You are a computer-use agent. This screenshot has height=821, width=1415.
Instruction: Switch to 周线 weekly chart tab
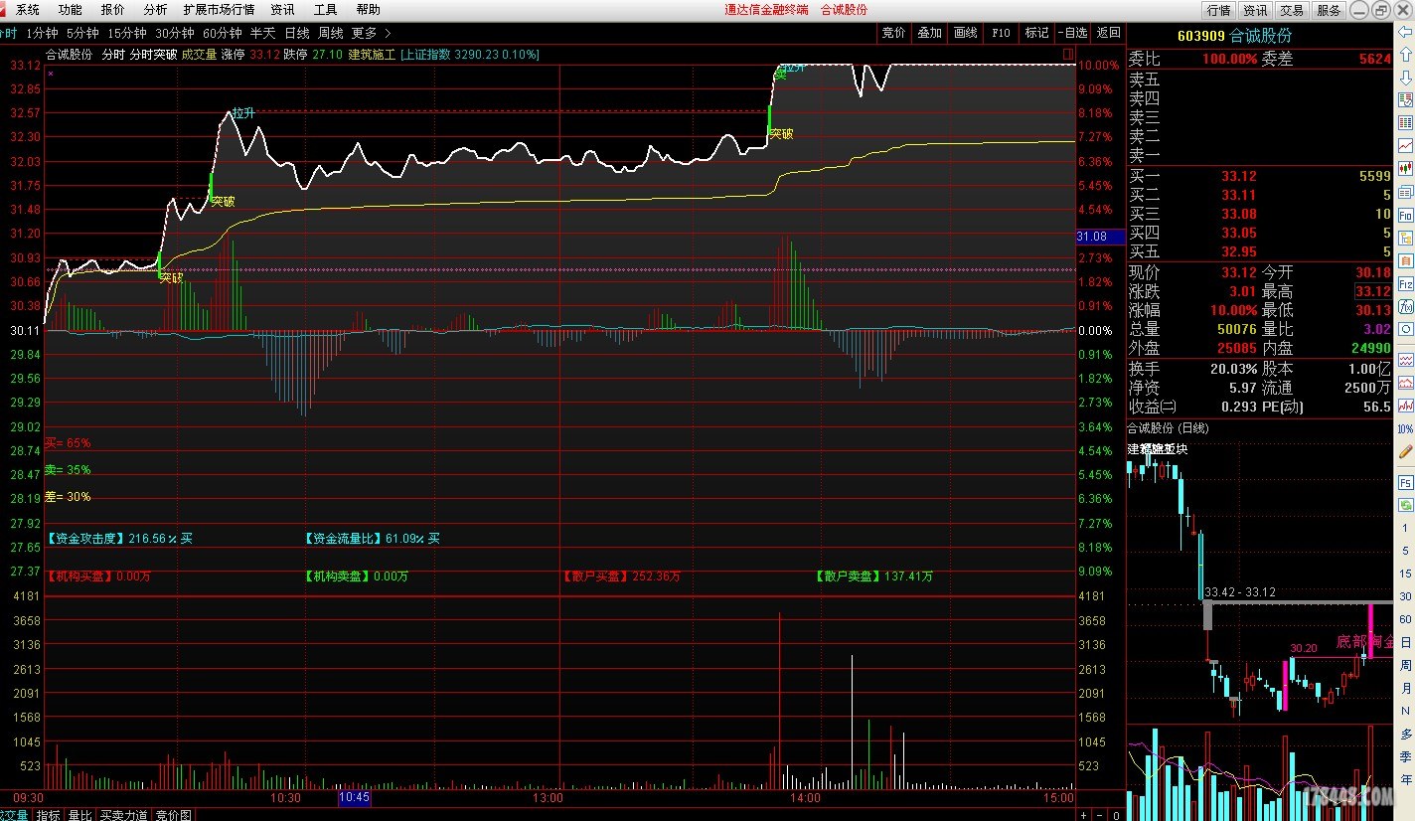coord(331,33)
